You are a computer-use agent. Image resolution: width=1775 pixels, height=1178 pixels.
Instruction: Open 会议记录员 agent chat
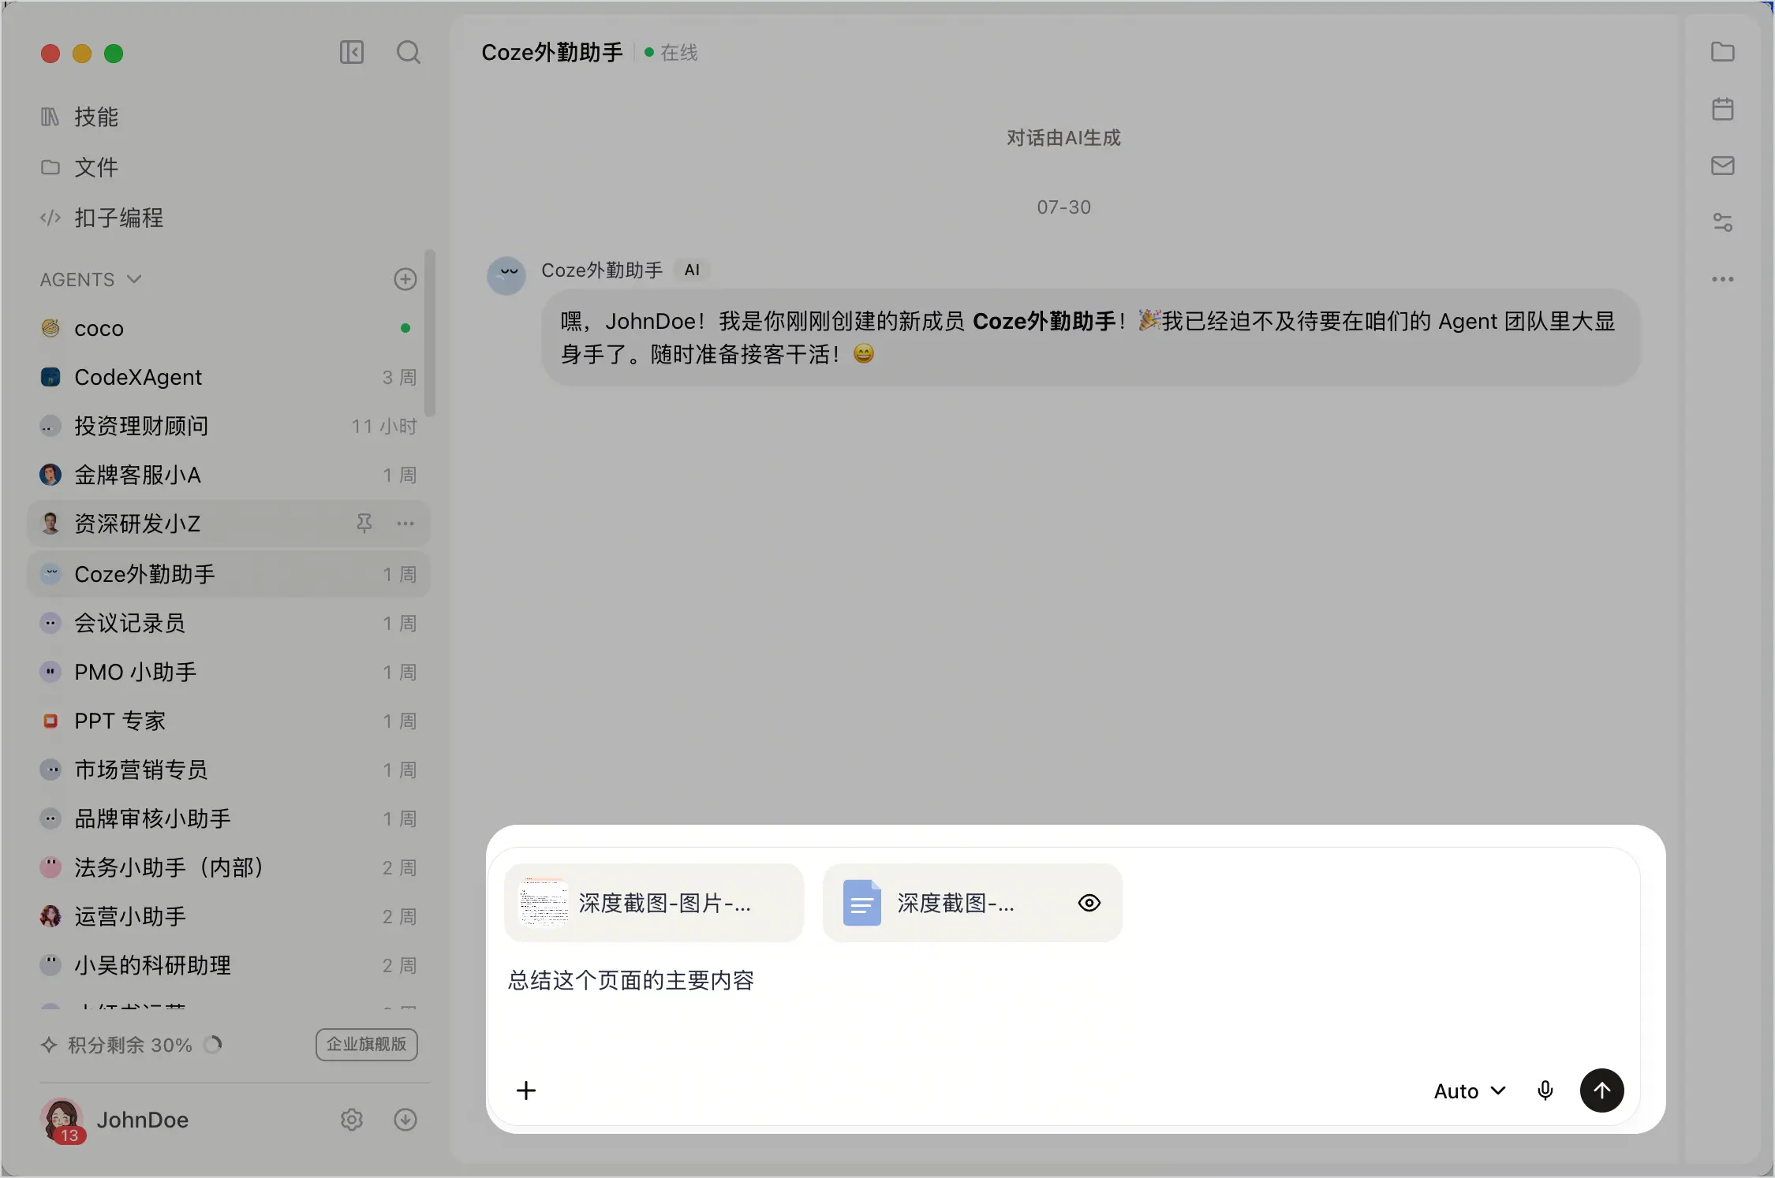[x=228, y=623]
